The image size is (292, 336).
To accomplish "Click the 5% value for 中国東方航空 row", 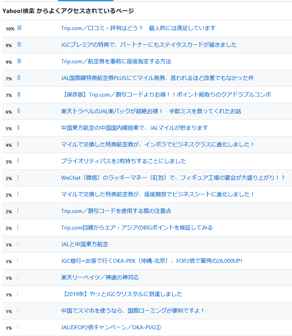I will (x=9, y=129).
